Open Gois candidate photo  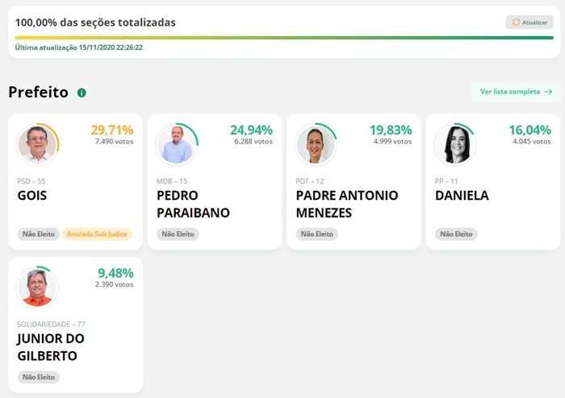coord(37,144)
